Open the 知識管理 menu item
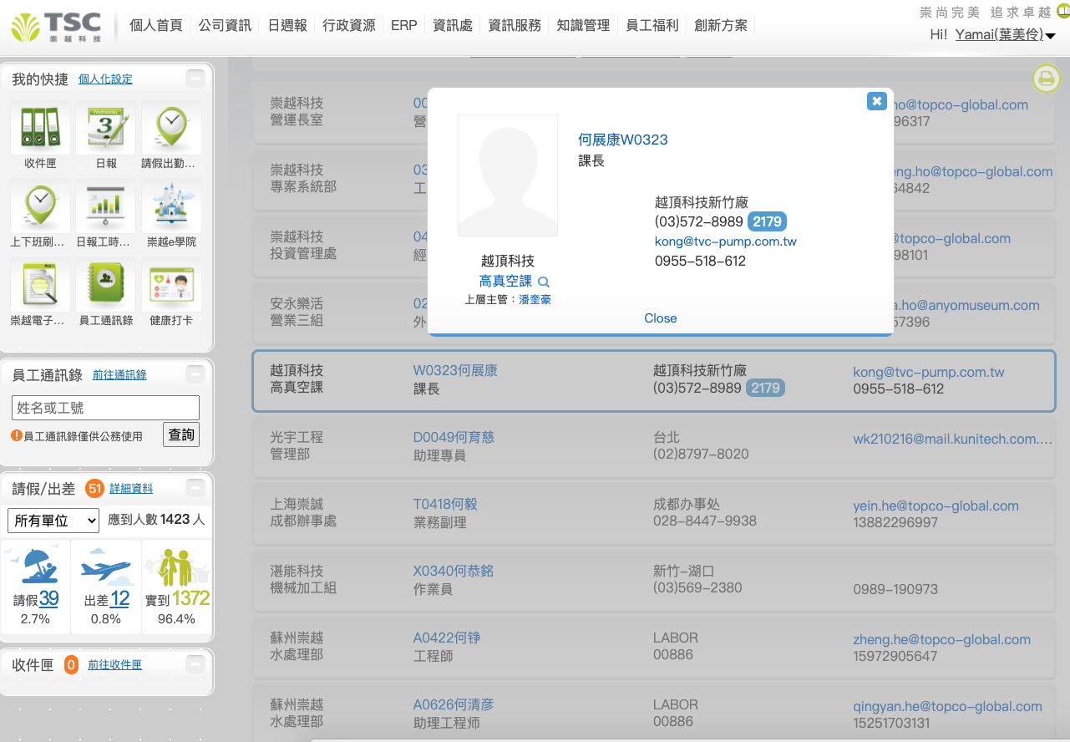This screenshot has height=742, width=1070. pyautogui.click(x=583, y=25)
